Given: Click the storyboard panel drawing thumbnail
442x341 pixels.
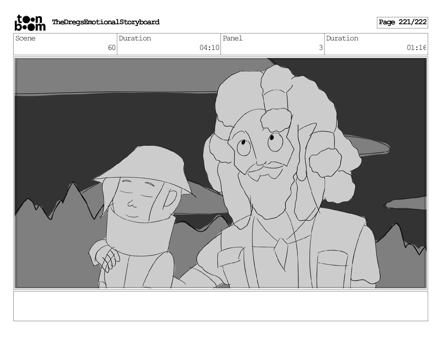Looking at the screenshot, I should (x=220, y=173).
